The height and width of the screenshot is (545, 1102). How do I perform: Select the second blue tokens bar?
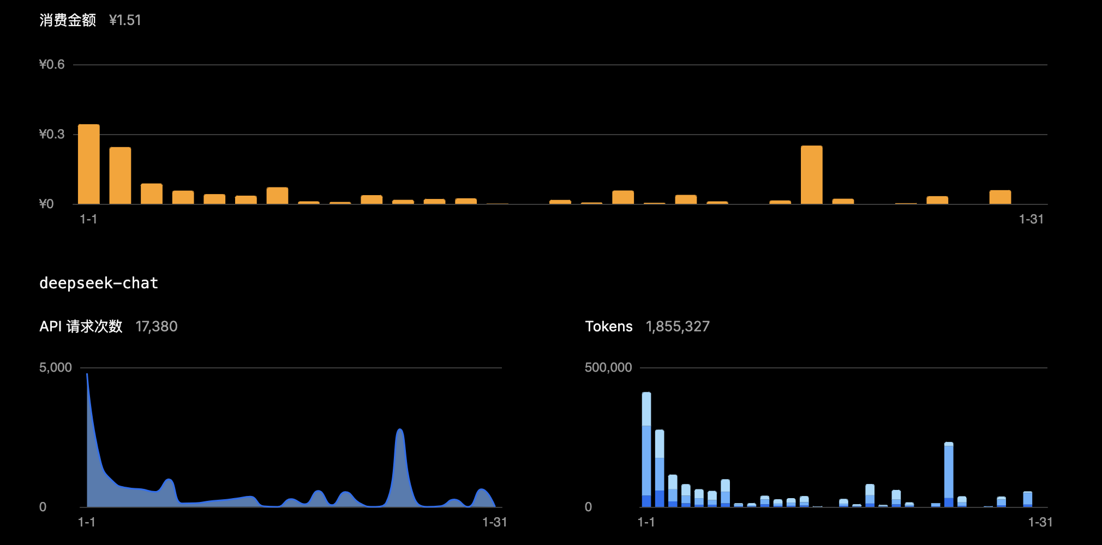click(x=660, y=468)
